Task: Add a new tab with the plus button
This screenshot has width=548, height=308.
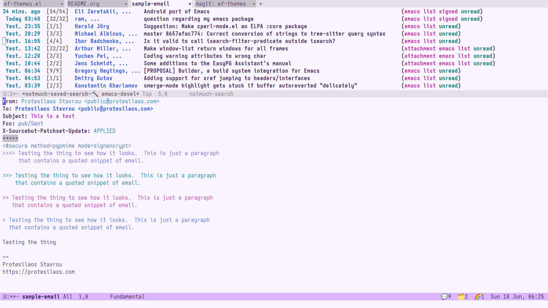Action: 261,4
